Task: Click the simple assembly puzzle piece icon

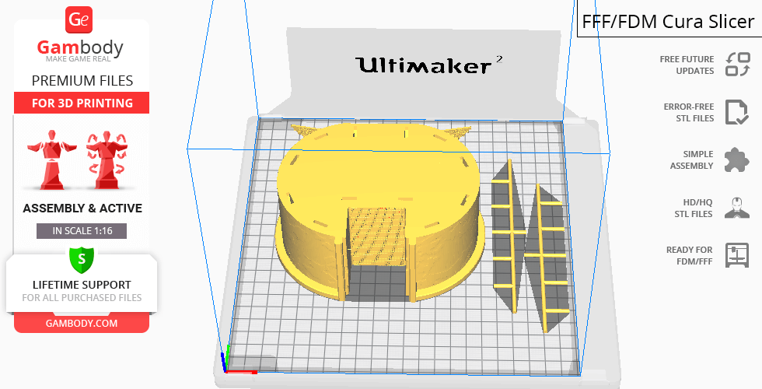Action: (737, 160)
